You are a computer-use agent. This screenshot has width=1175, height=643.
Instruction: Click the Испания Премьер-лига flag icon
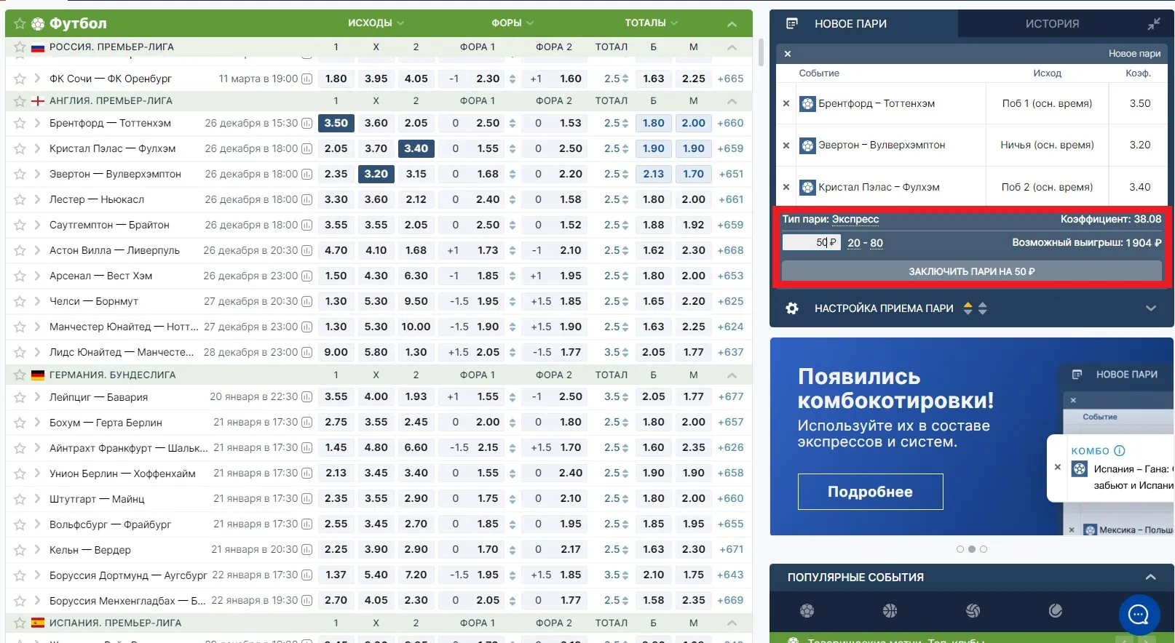[38, 623]
